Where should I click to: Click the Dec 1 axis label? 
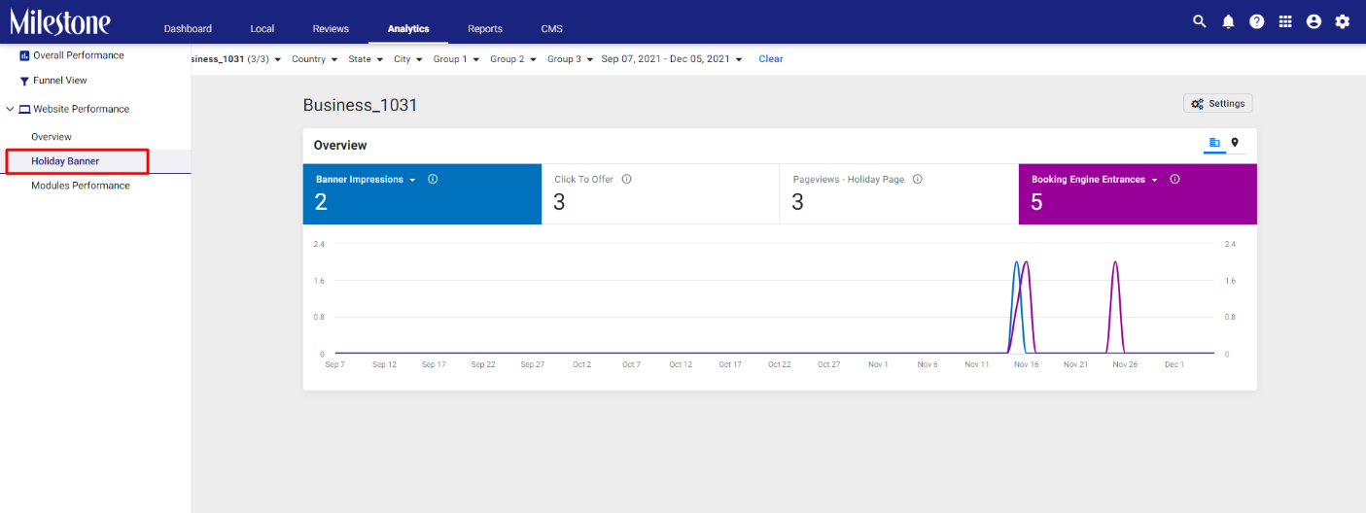point(1174,364)
